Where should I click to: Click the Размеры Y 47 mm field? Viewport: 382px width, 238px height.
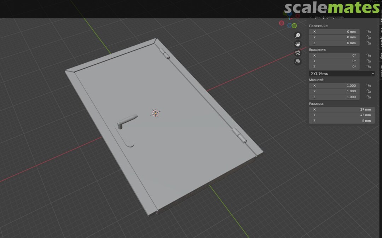[x=341, y=115]
